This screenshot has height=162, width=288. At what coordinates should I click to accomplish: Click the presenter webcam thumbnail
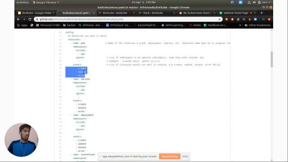[x=22, y=140]
